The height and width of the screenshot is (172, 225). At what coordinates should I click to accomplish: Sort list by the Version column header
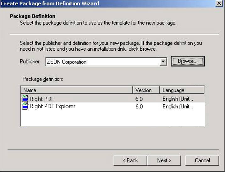point(146,90)
